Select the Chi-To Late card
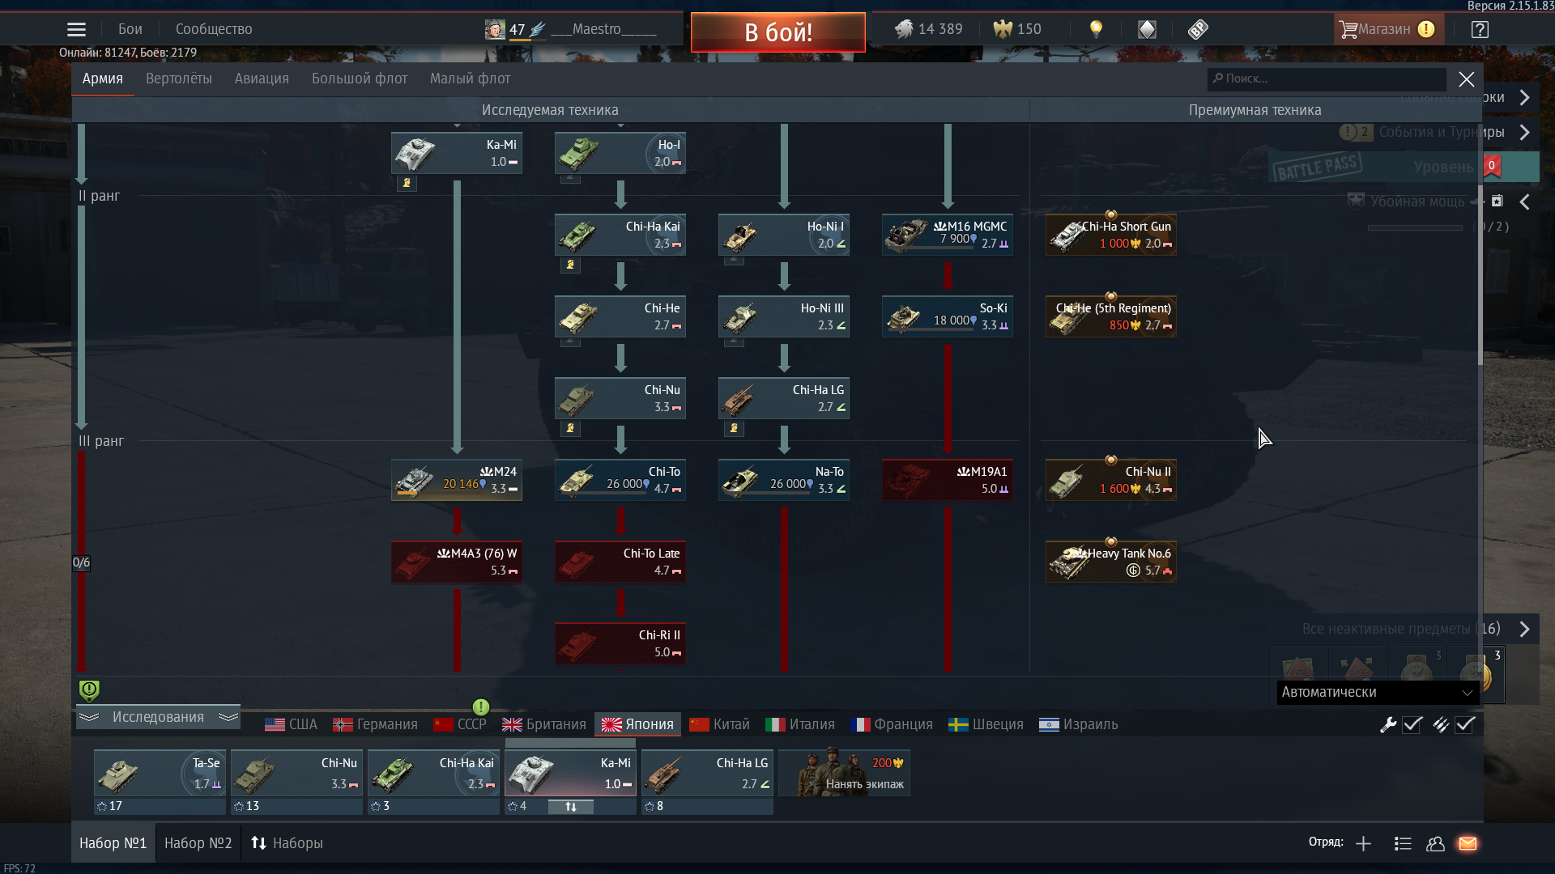The width and height of the screenshot is (1555, 874). [620, 562]
